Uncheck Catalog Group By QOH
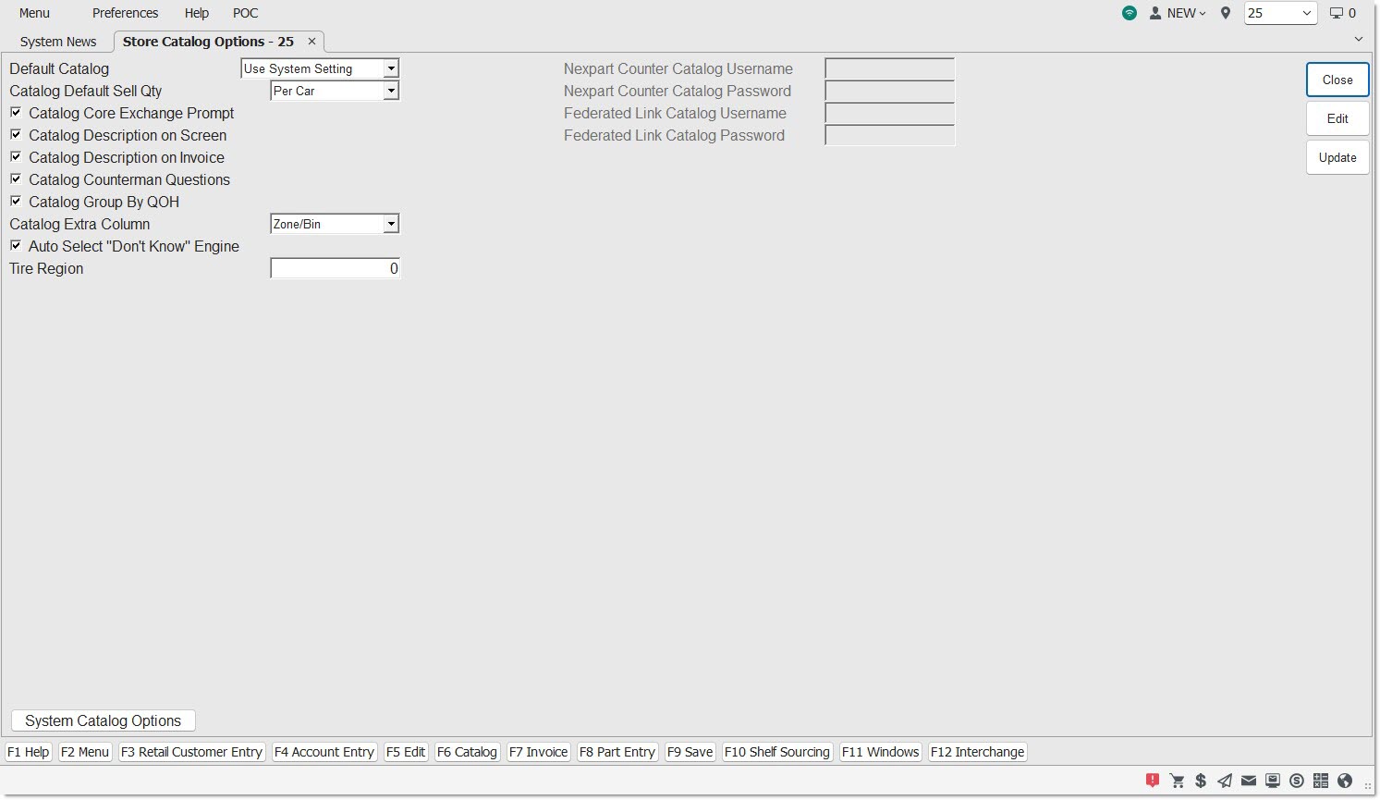Image resolution: width=1380 pixels, height=800 pixels. pyautogui.click(x=16, y=202)
